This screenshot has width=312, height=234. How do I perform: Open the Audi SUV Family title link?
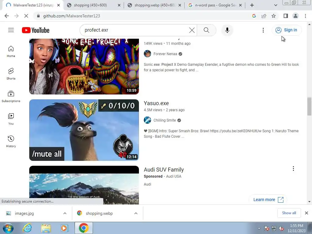pos(164,169)
